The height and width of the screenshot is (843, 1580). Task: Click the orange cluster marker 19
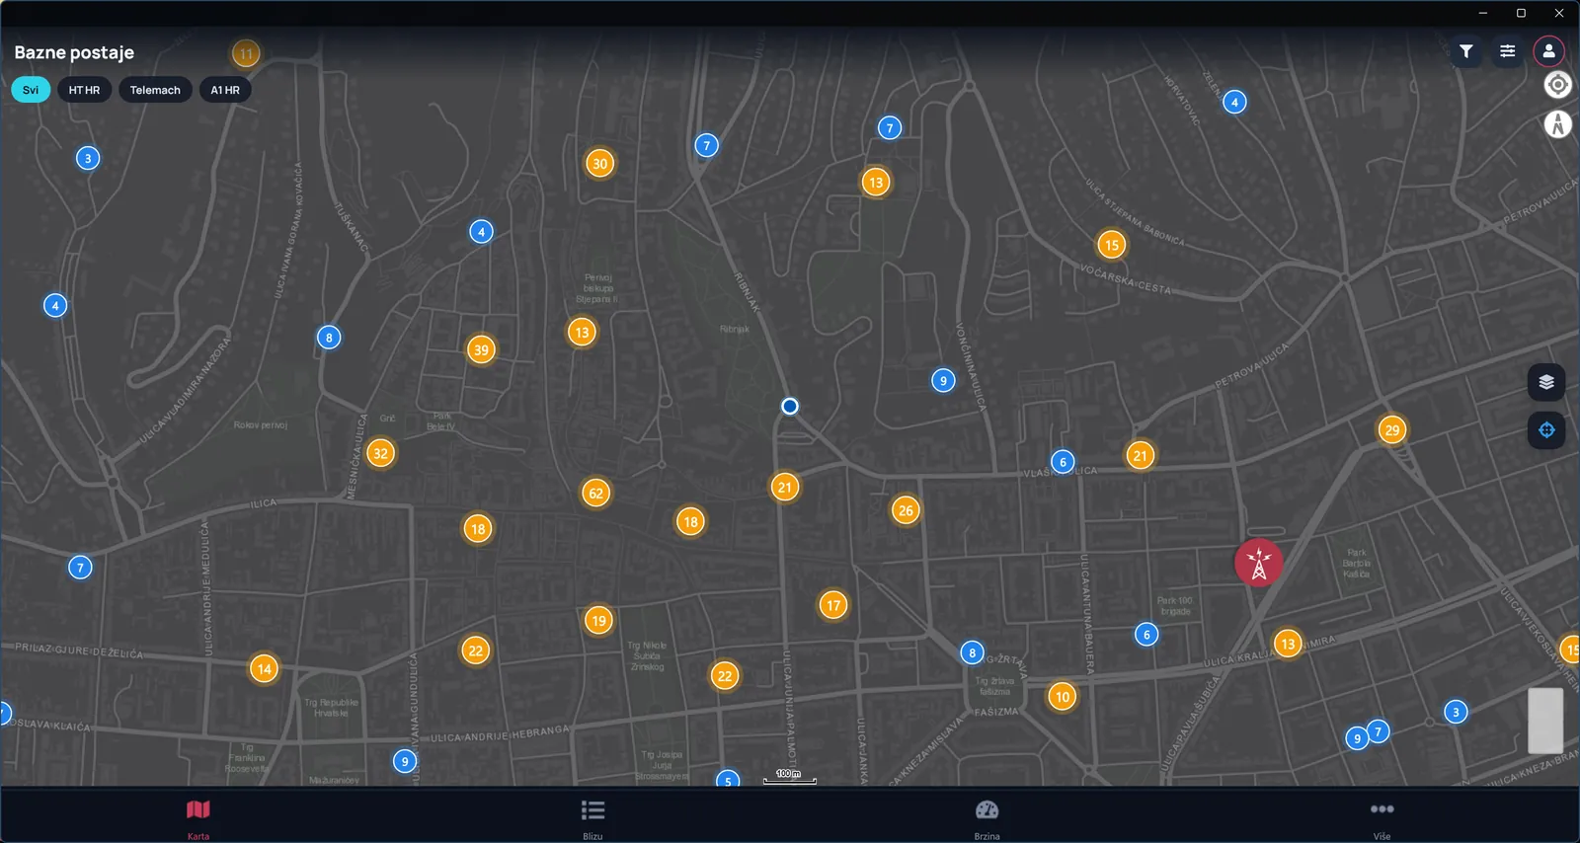click(x=598, y=621)
